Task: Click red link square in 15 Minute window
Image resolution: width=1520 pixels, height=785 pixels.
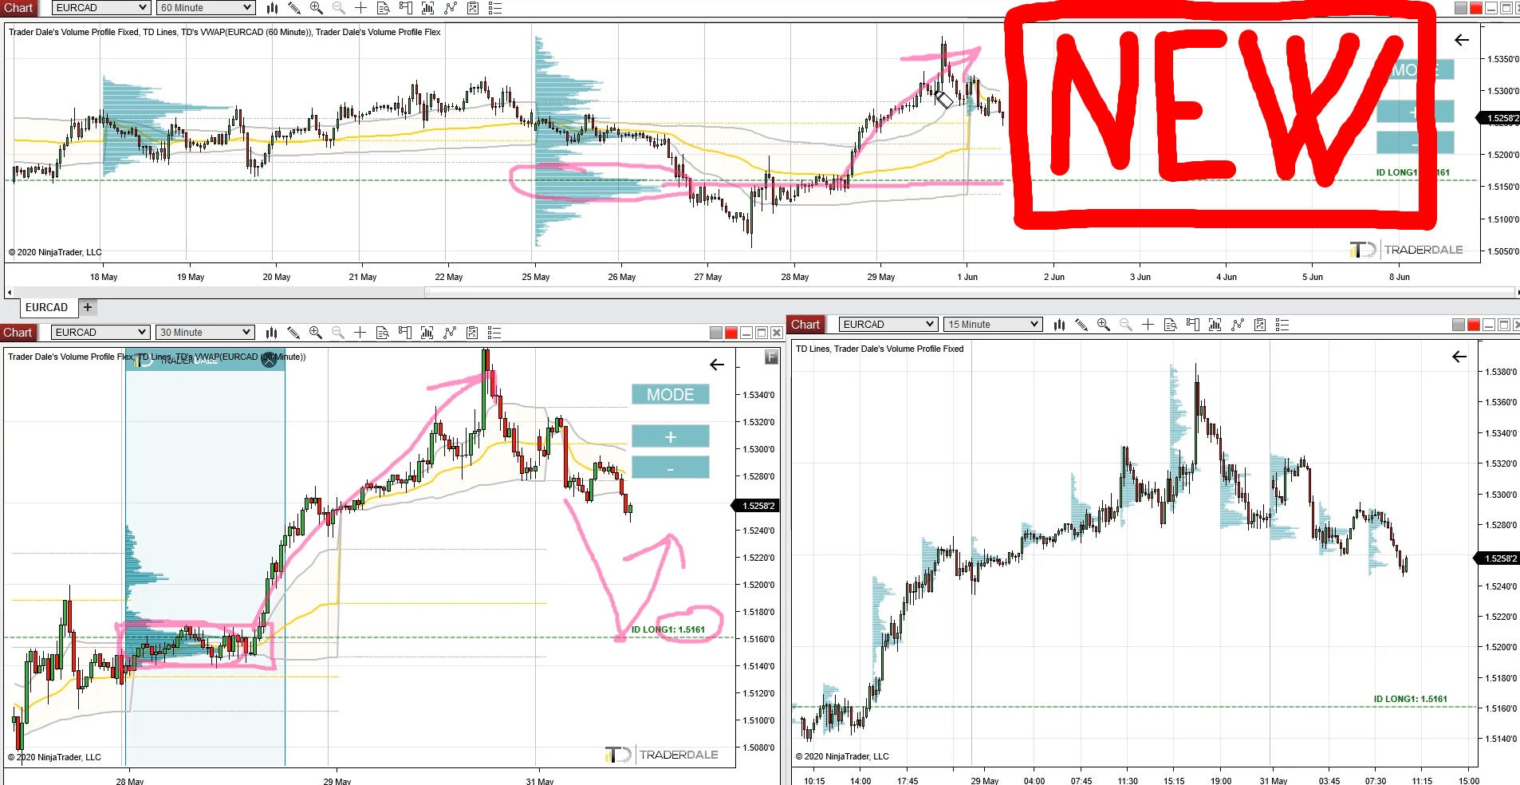Action: 1474,325
